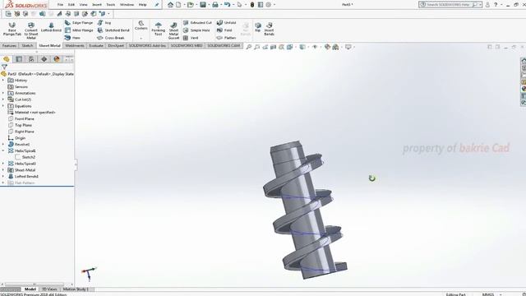Viewport: 526px width, 296px height.
Task: Switch to the Evaluate tab
Action: tap(96, 46)
